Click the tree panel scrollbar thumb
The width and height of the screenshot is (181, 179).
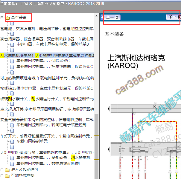pyautogui.click(x=97, y=146)
